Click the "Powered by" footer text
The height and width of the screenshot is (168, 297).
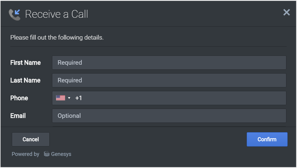tap(25, 154)
